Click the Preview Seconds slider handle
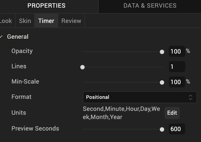The height and width of the screenshot is (142, 201). point(162,129)
